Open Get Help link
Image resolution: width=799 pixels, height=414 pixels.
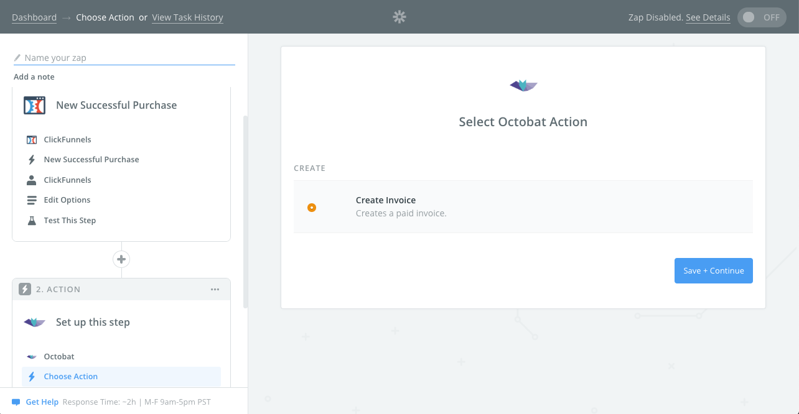click(x=42, y=402)
